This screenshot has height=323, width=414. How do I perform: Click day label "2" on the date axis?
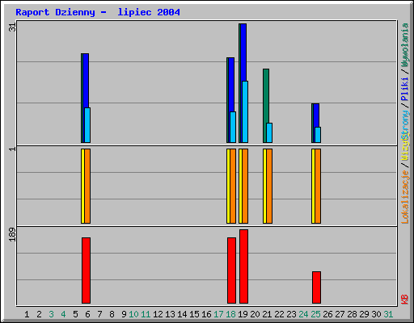click(39, 314)
